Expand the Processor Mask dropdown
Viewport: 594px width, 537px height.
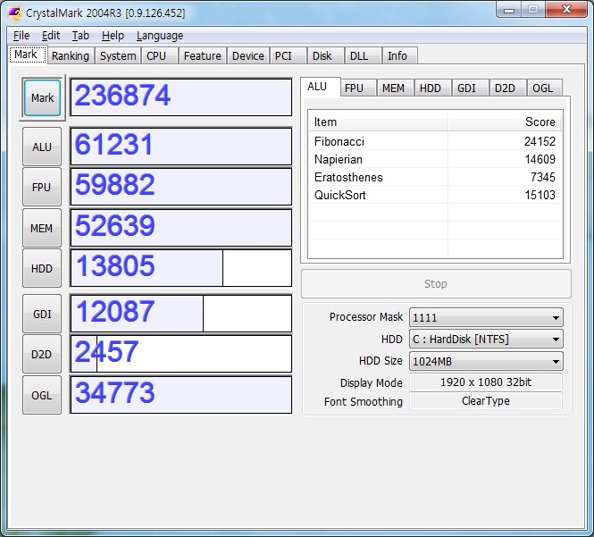(486, 317)
